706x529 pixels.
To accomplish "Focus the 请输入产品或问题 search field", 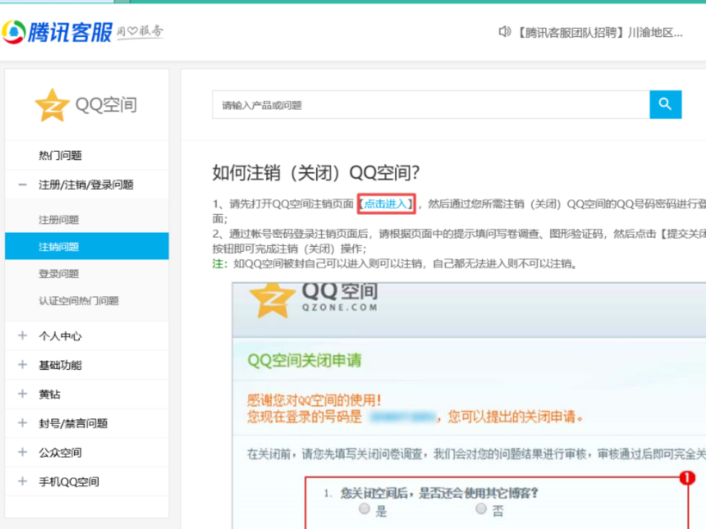I will point(431,104).
